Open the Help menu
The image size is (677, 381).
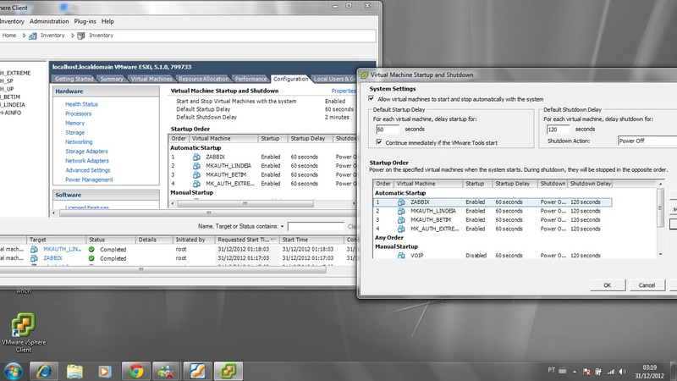[107, 21]
